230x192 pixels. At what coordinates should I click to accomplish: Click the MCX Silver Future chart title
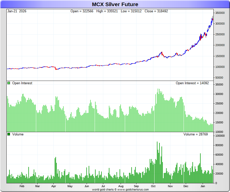click(115, 4)
